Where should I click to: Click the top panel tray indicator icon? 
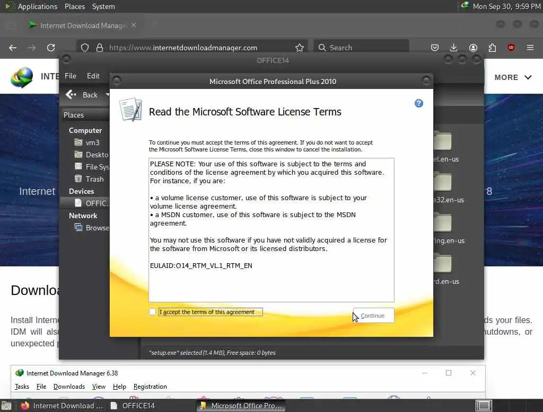point(465,5)
